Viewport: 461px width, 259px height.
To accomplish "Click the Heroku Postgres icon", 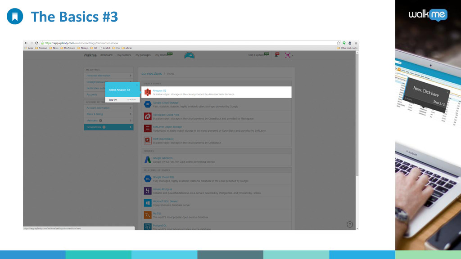I will tap(148, 191).
